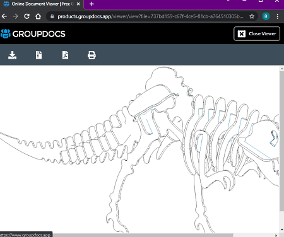Reload the page
284x237 pixels.
click(27, 16)
